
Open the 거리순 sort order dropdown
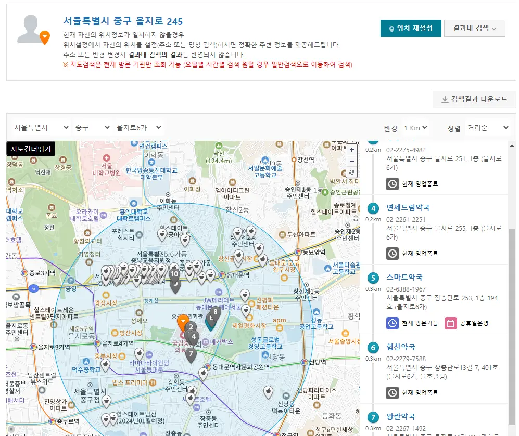pos(487,127)
